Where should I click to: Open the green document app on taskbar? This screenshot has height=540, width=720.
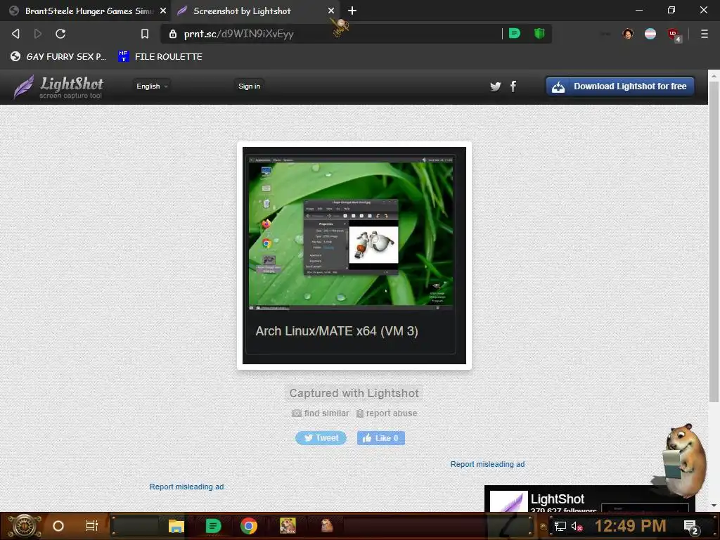[212, 526]
